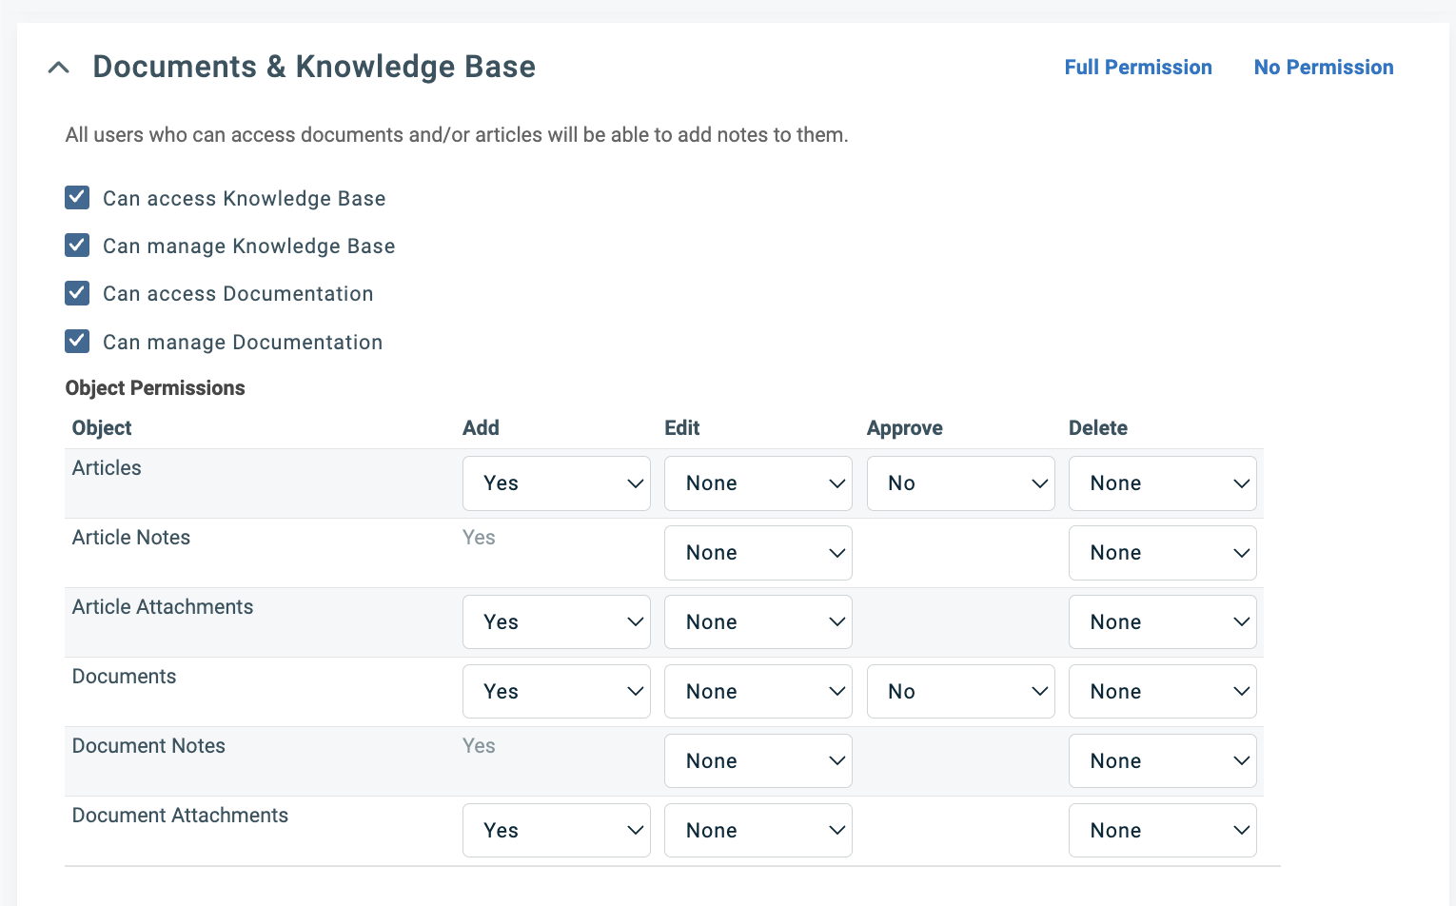This screenshot has width=1456, height=906.
Task: Open the Delete dropdown for Article Attachments
Action: point(1162,621)
